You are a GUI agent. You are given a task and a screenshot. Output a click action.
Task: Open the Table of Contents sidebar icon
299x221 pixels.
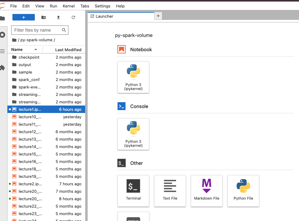[2, 51]
